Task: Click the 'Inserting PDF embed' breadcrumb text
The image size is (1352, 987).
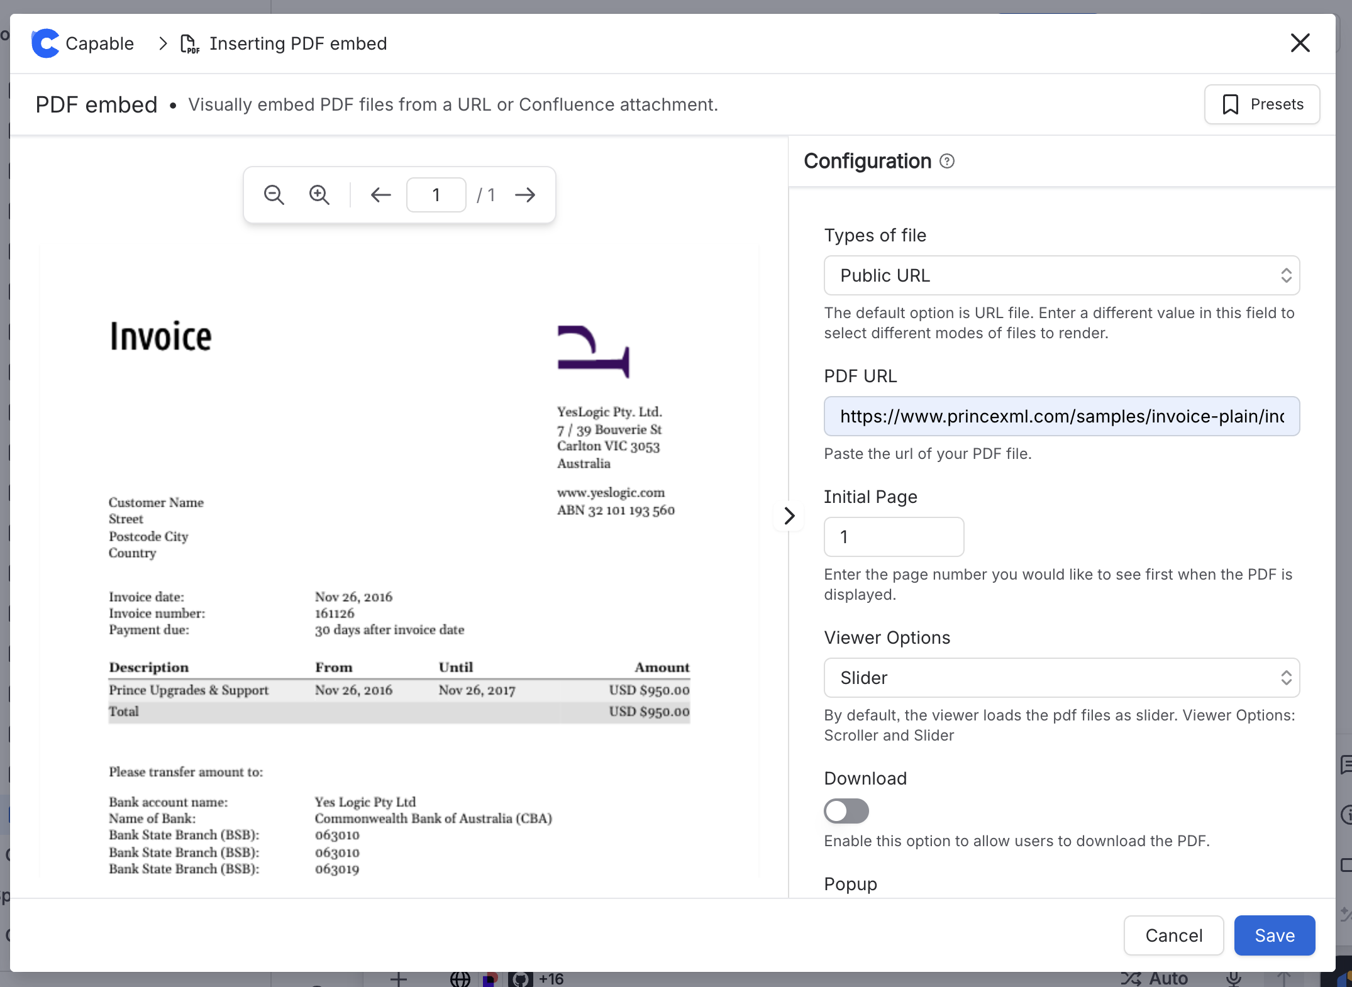Action: (298, 44)
